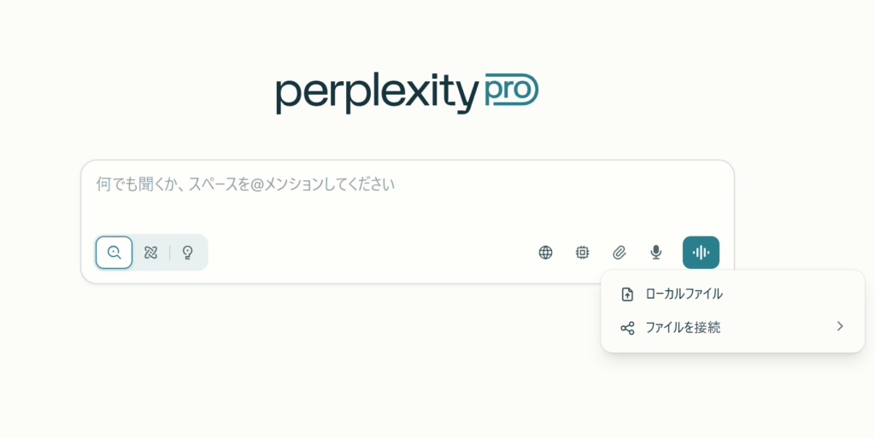875x438 pixels.
Task: Switch to the Labs lightbulb mode
Action: pyautogui.click(x=188, y=253)
